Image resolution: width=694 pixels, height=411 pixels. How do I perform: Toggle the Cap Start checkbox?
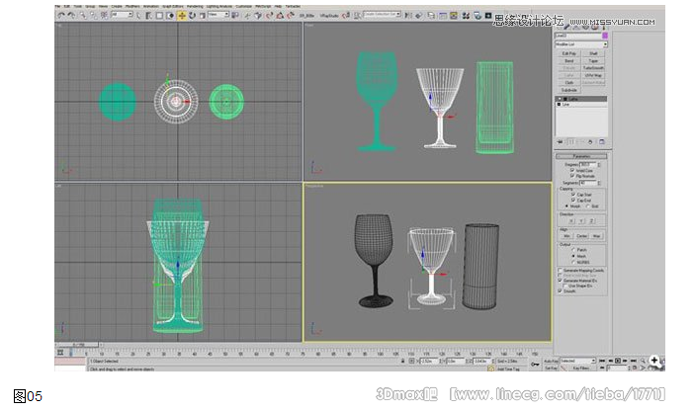point(573,195)
